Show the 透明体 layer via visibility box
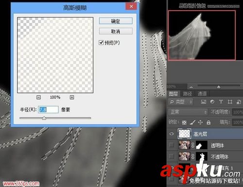Screen dimensions: 243x187 [x=172, y=145]
